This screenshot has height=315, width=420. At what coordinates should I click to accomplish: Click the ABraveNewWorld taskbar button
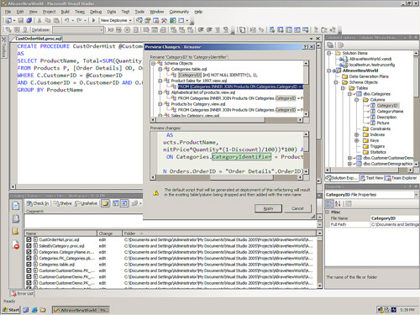pyautogui.click(x=81, y=310)
